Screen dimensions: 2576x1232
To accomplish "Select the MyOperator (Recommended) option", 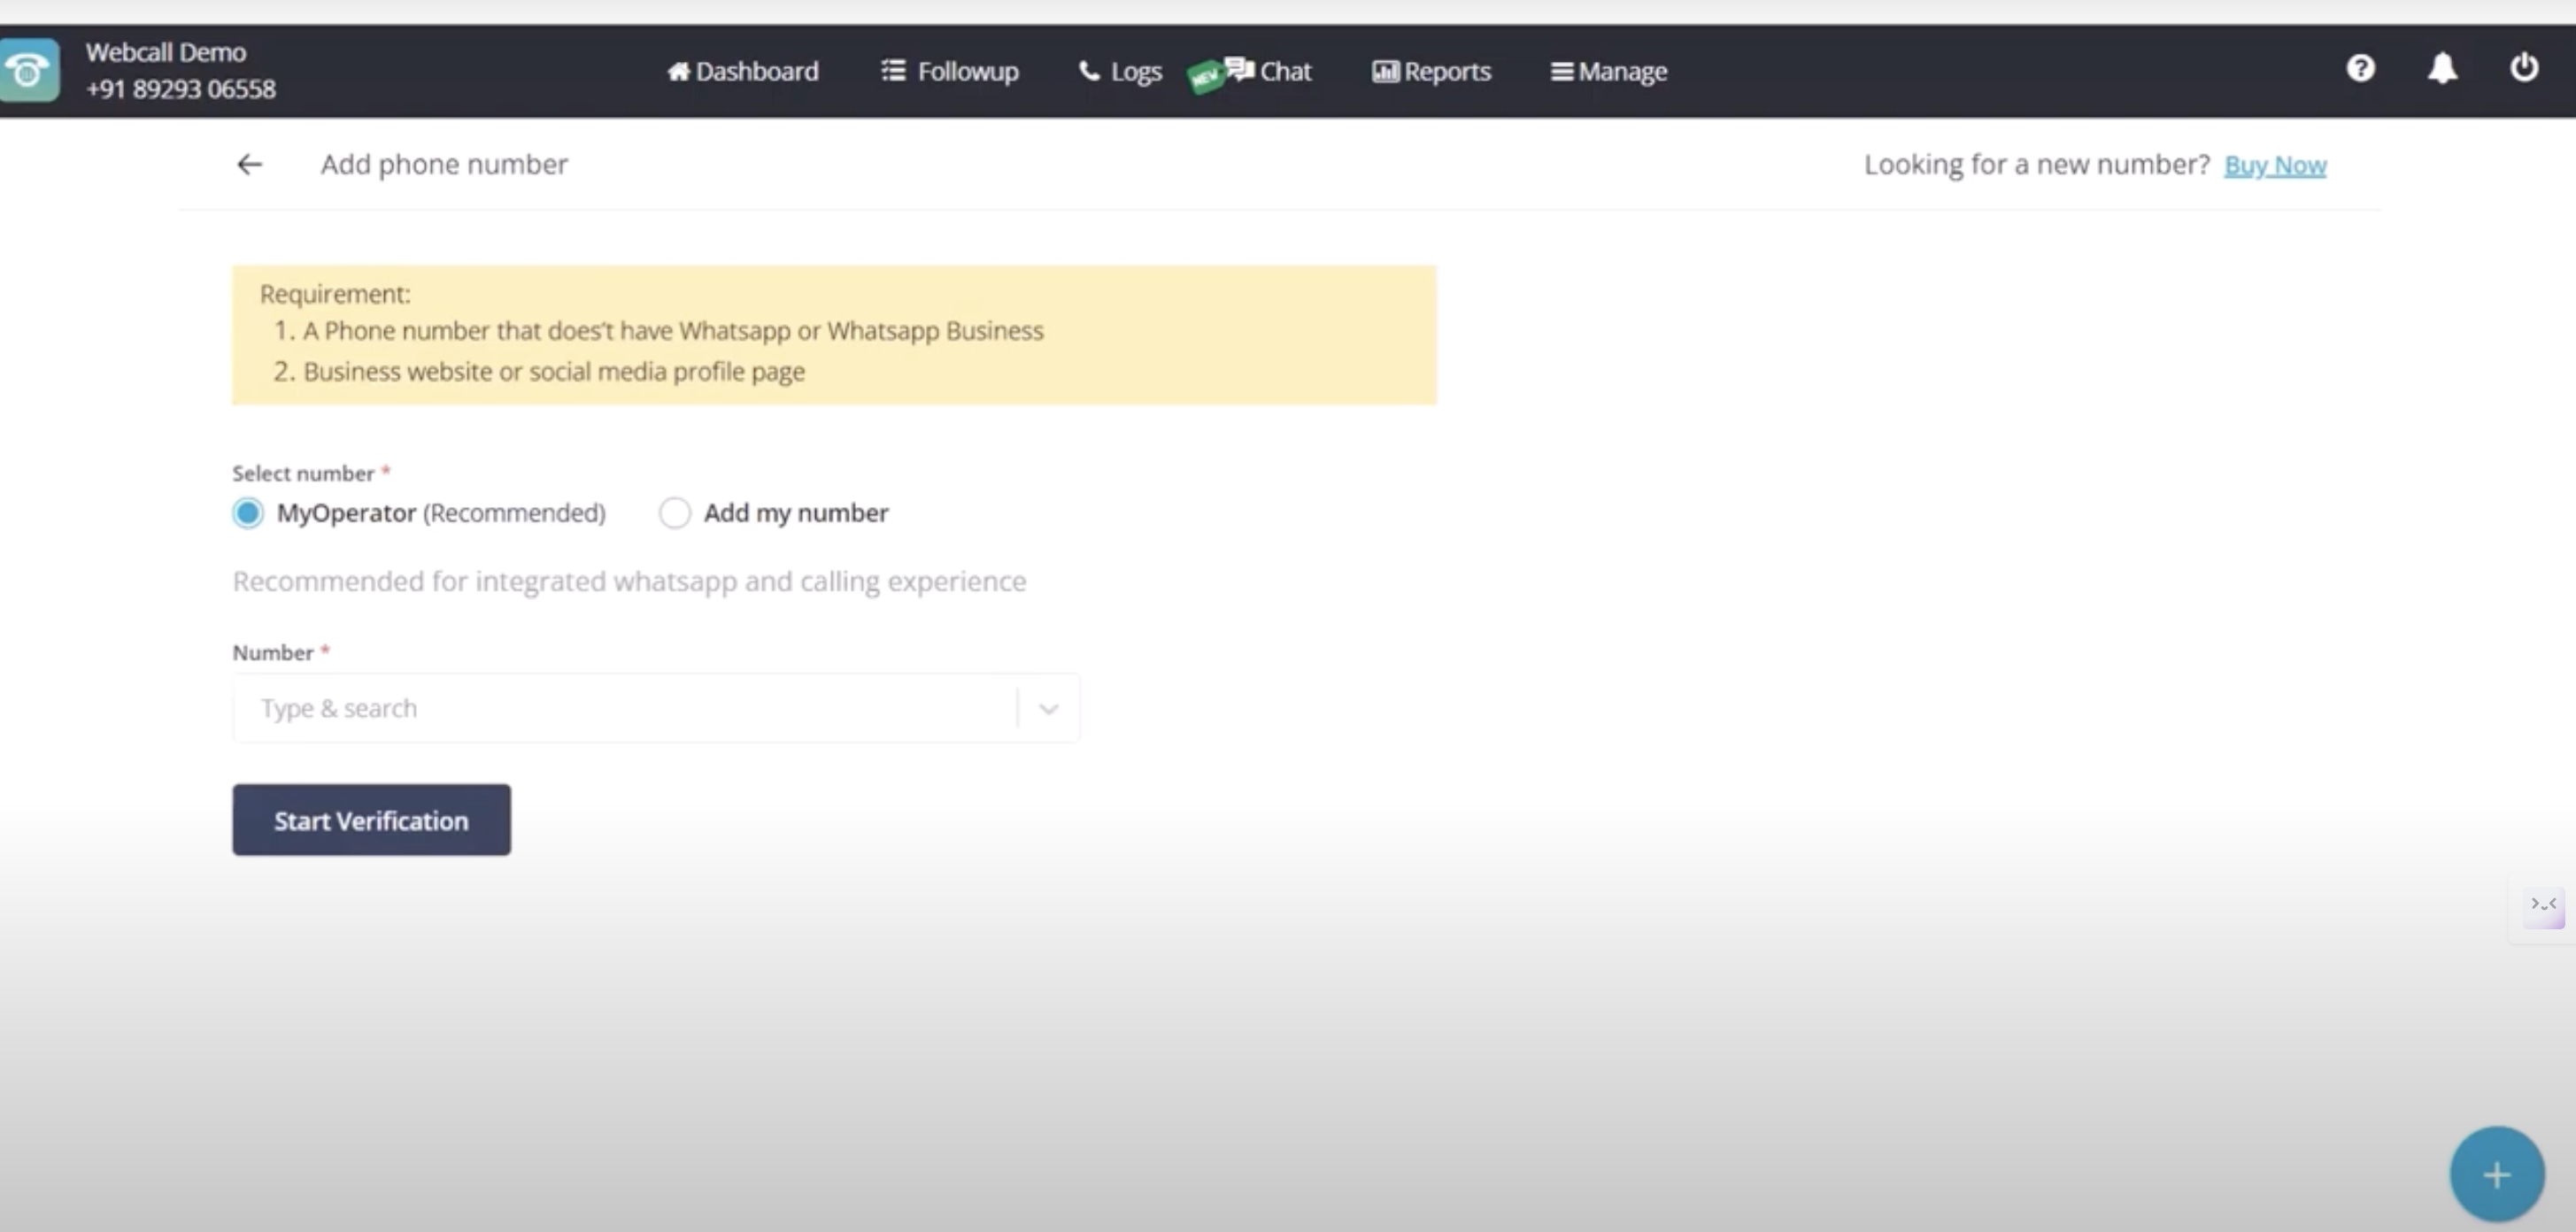I will 247,512.
